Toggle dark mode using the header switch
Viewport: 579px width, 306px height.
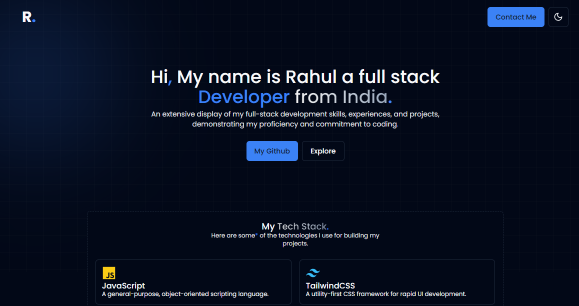point(558,16)
